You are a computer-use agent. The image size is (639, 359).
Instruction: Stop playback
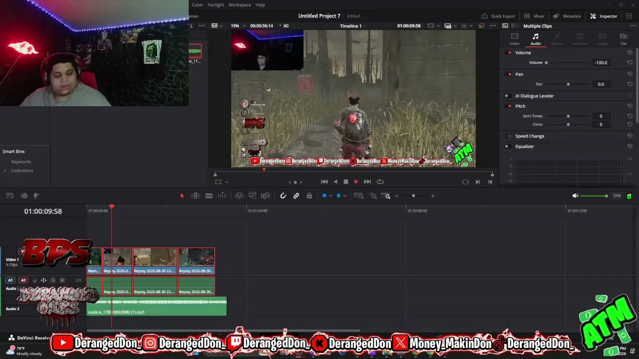click(345, 182)
